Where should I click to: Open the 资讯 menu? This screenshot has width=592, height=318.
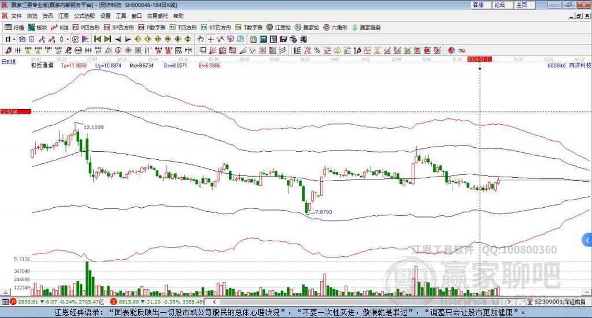(x=47, y=16)
